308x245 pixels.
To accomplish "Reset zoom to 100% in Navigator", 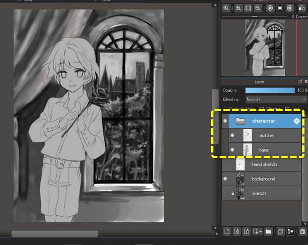I will [x=226, y=8].
